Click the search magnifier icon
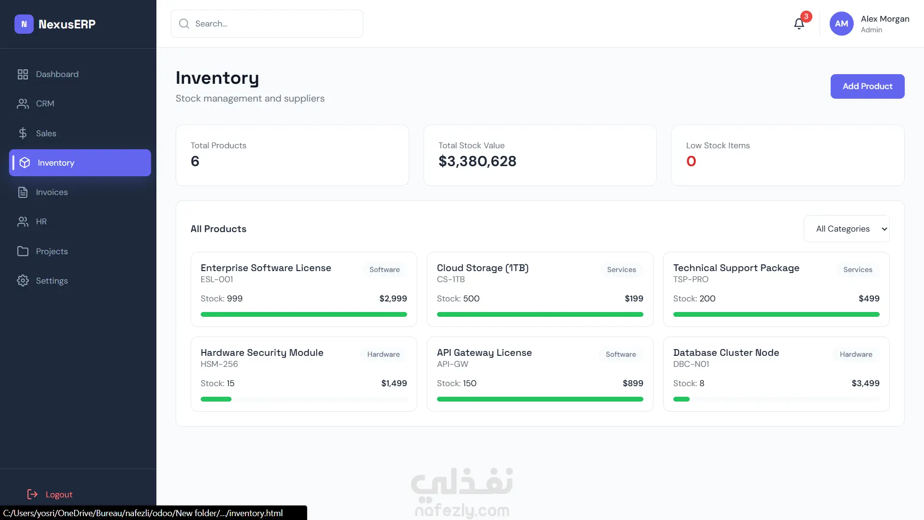 pos(184,24)
